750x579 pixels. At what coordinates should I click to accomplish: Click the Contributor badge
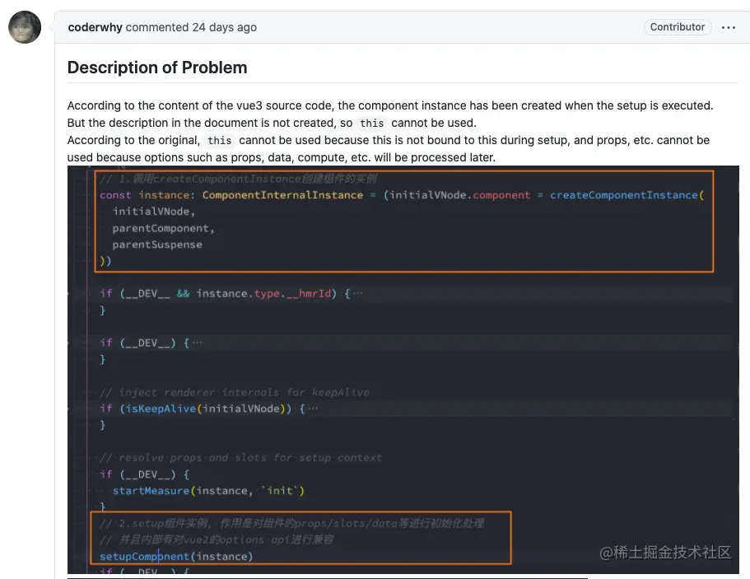coord(677,27)
